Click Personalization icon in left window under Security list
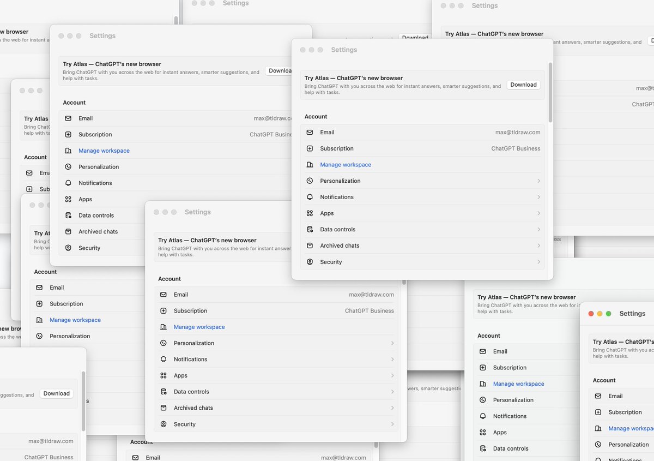The image size is (654, 461). [x=39, y=336]
